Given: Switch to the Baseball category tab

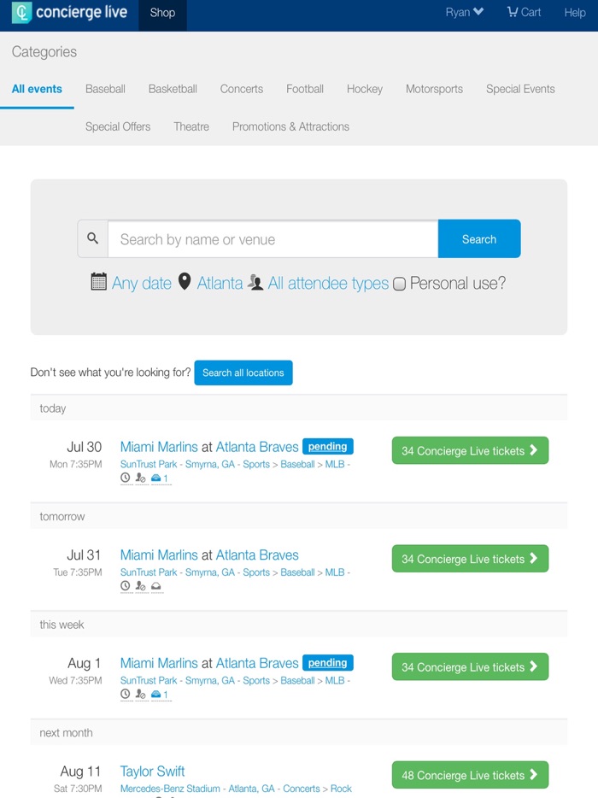Looking at the screenshot, I should (x=105, y=89).
